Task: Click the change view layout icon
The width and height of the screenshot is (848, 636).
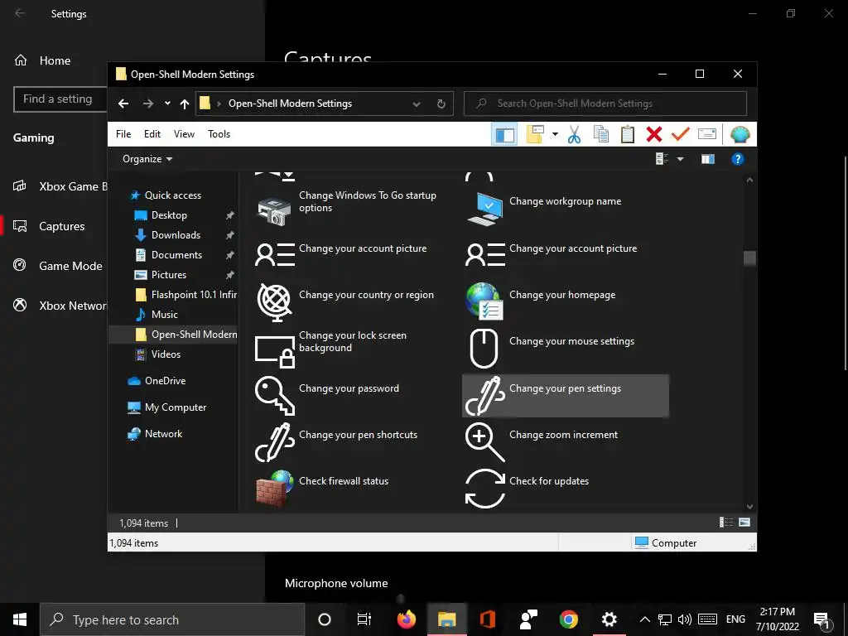Action: point(662,159)
